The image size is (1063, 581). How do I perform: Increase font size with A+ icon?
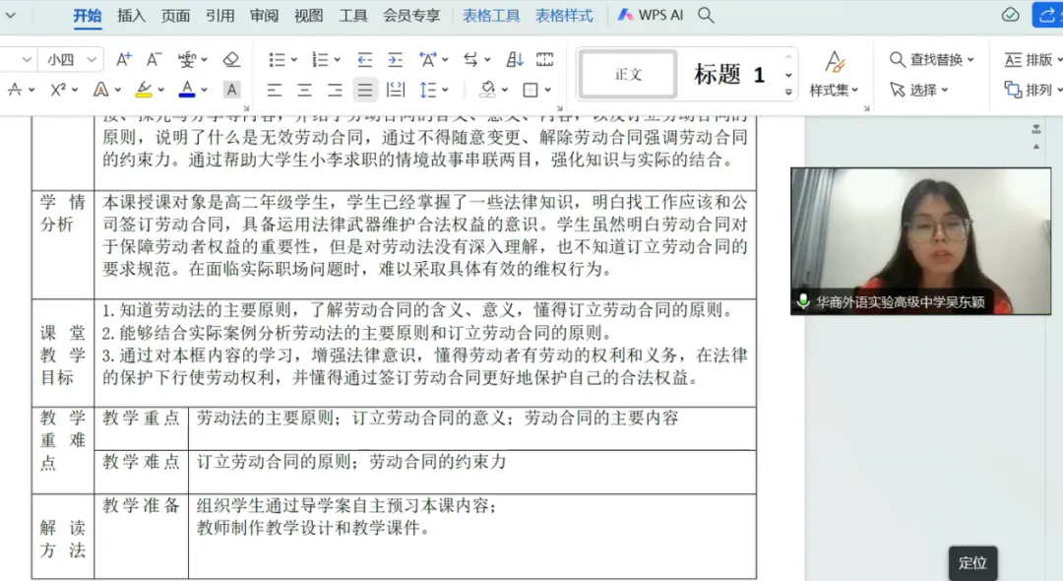click(x=122, y=59)
